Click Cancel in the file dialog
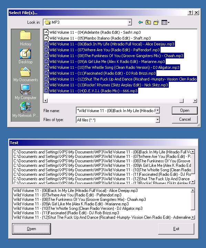 pyautogui.click(x=185, y=119)
